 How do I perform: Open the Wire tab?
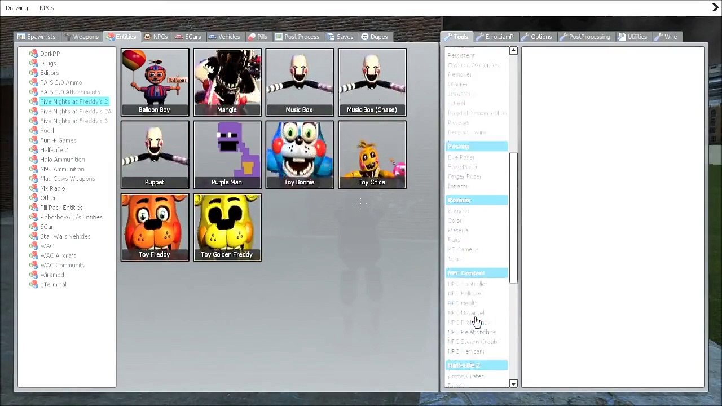pyautogui.click(x=666, y=37)
